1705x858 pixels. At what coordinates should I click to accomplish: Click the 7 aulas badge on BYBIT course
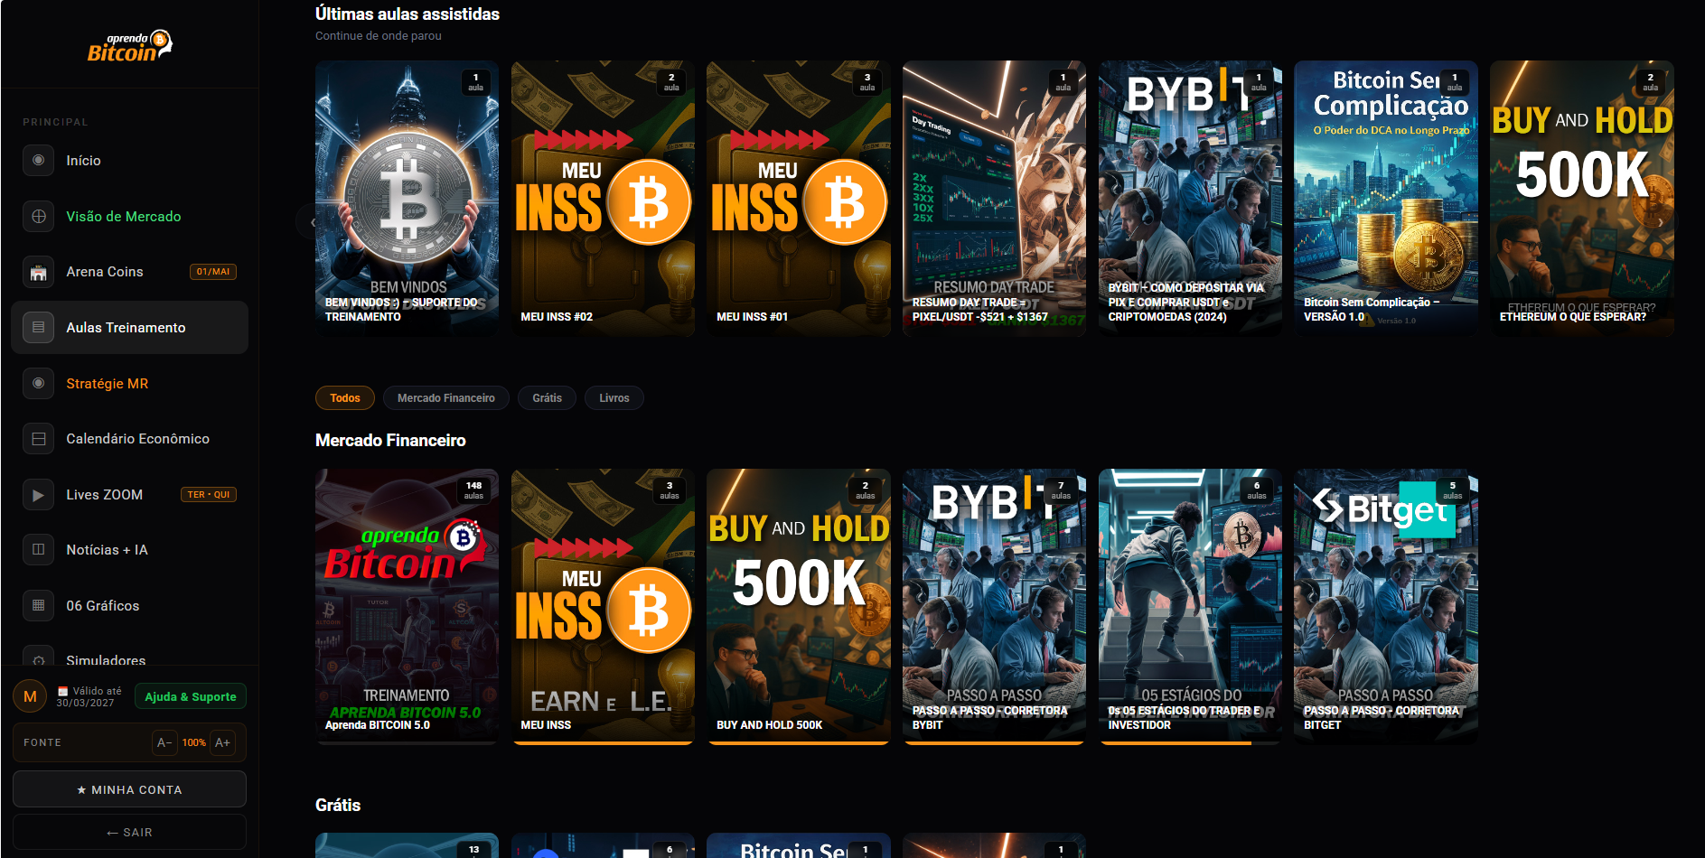pyautogui.click(x=1061, y=490)
